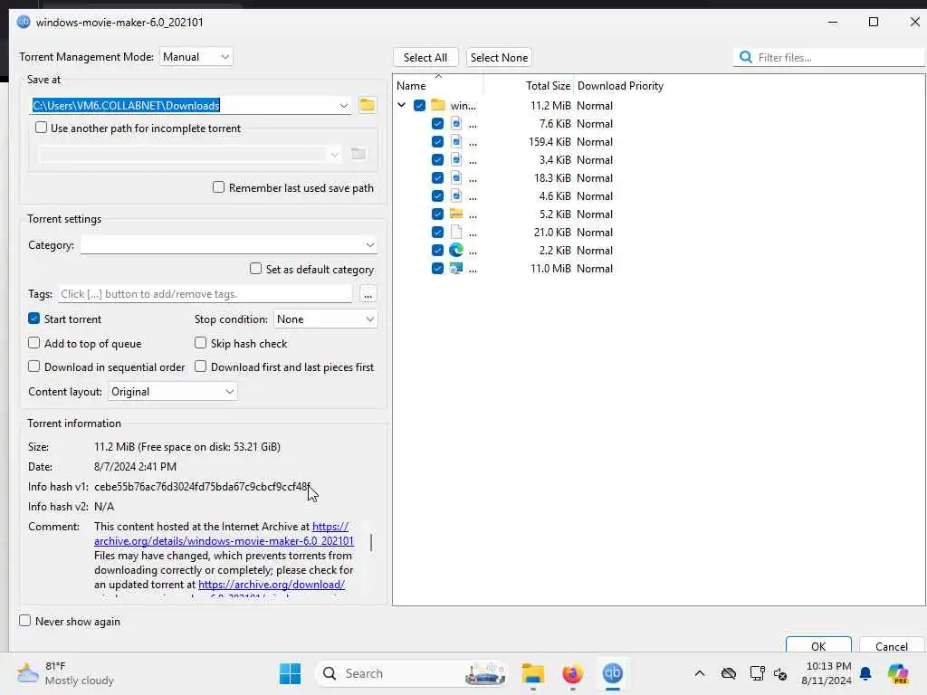Click the file icon in the 18.3 KiB row
The height and width of the screenshot is (695, 927).
(456, 177)
